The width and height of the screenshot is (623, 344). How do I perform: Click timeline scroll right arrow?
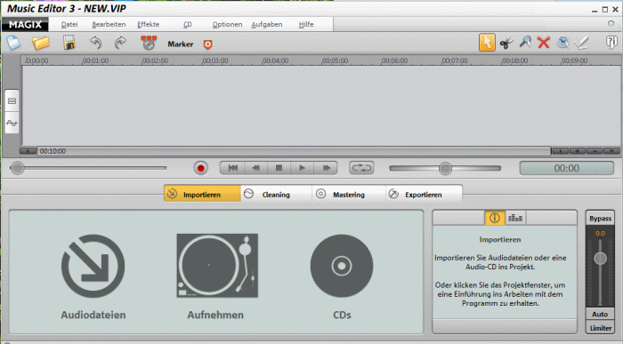coord(560,151)
